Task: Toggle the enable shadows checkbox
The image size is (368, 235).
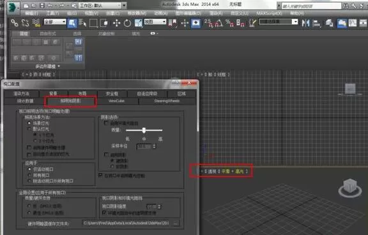Action: click(x=106, y=155)
